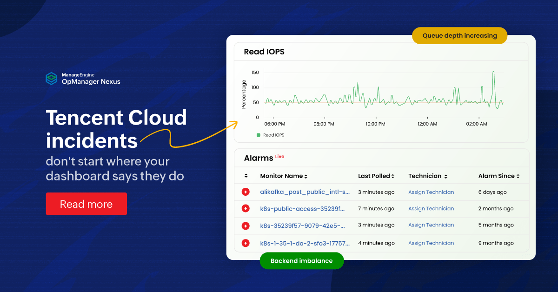This screenshot has height=292, width=558.
Task: Click the 5 months ago cell
Action: click(x=496, y=225)
